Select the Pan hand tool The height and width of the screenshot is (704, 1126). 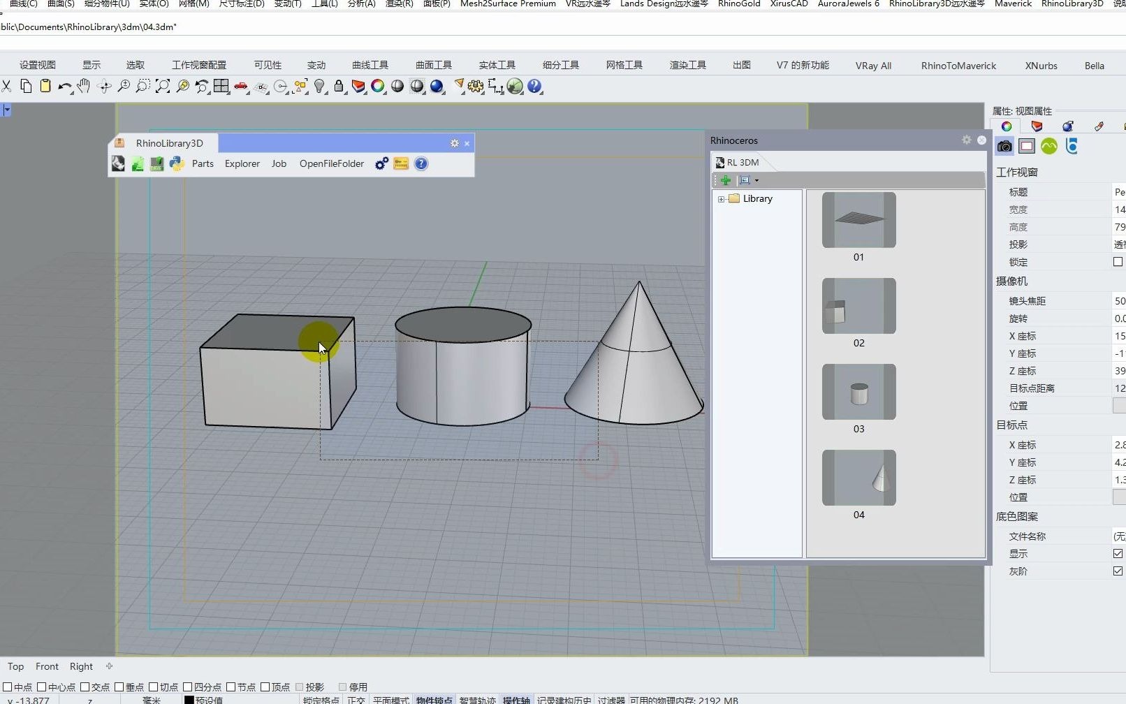[84, 86]
